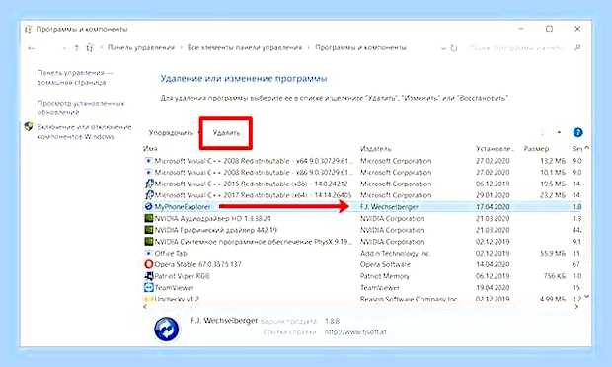The width and height of the screenshot is (612, 367).
Task: Click the search magnifier icon
Action: (x=577, y=48)
